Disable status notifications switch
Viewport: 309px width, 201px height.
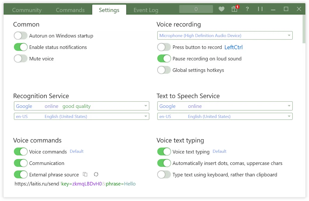coord(21,47)
